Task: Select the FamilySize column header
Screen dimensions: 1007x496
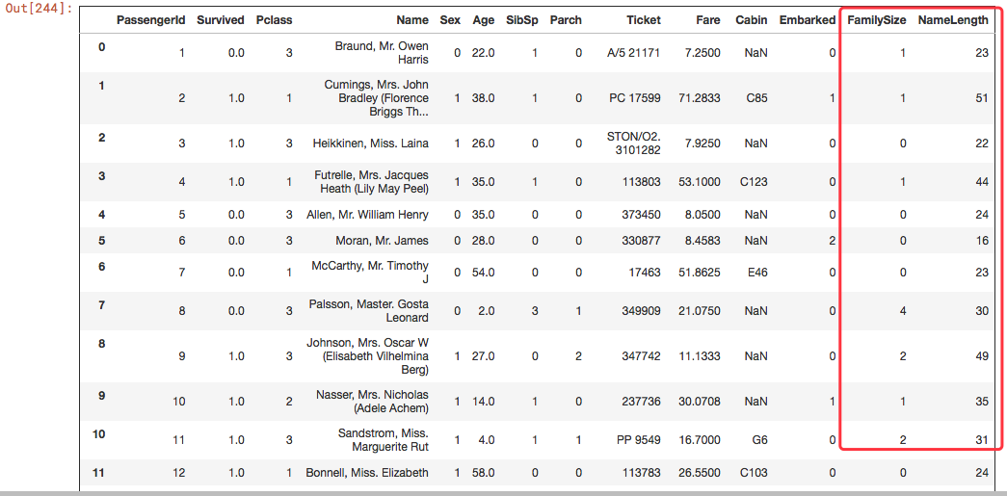Action: 876,20
